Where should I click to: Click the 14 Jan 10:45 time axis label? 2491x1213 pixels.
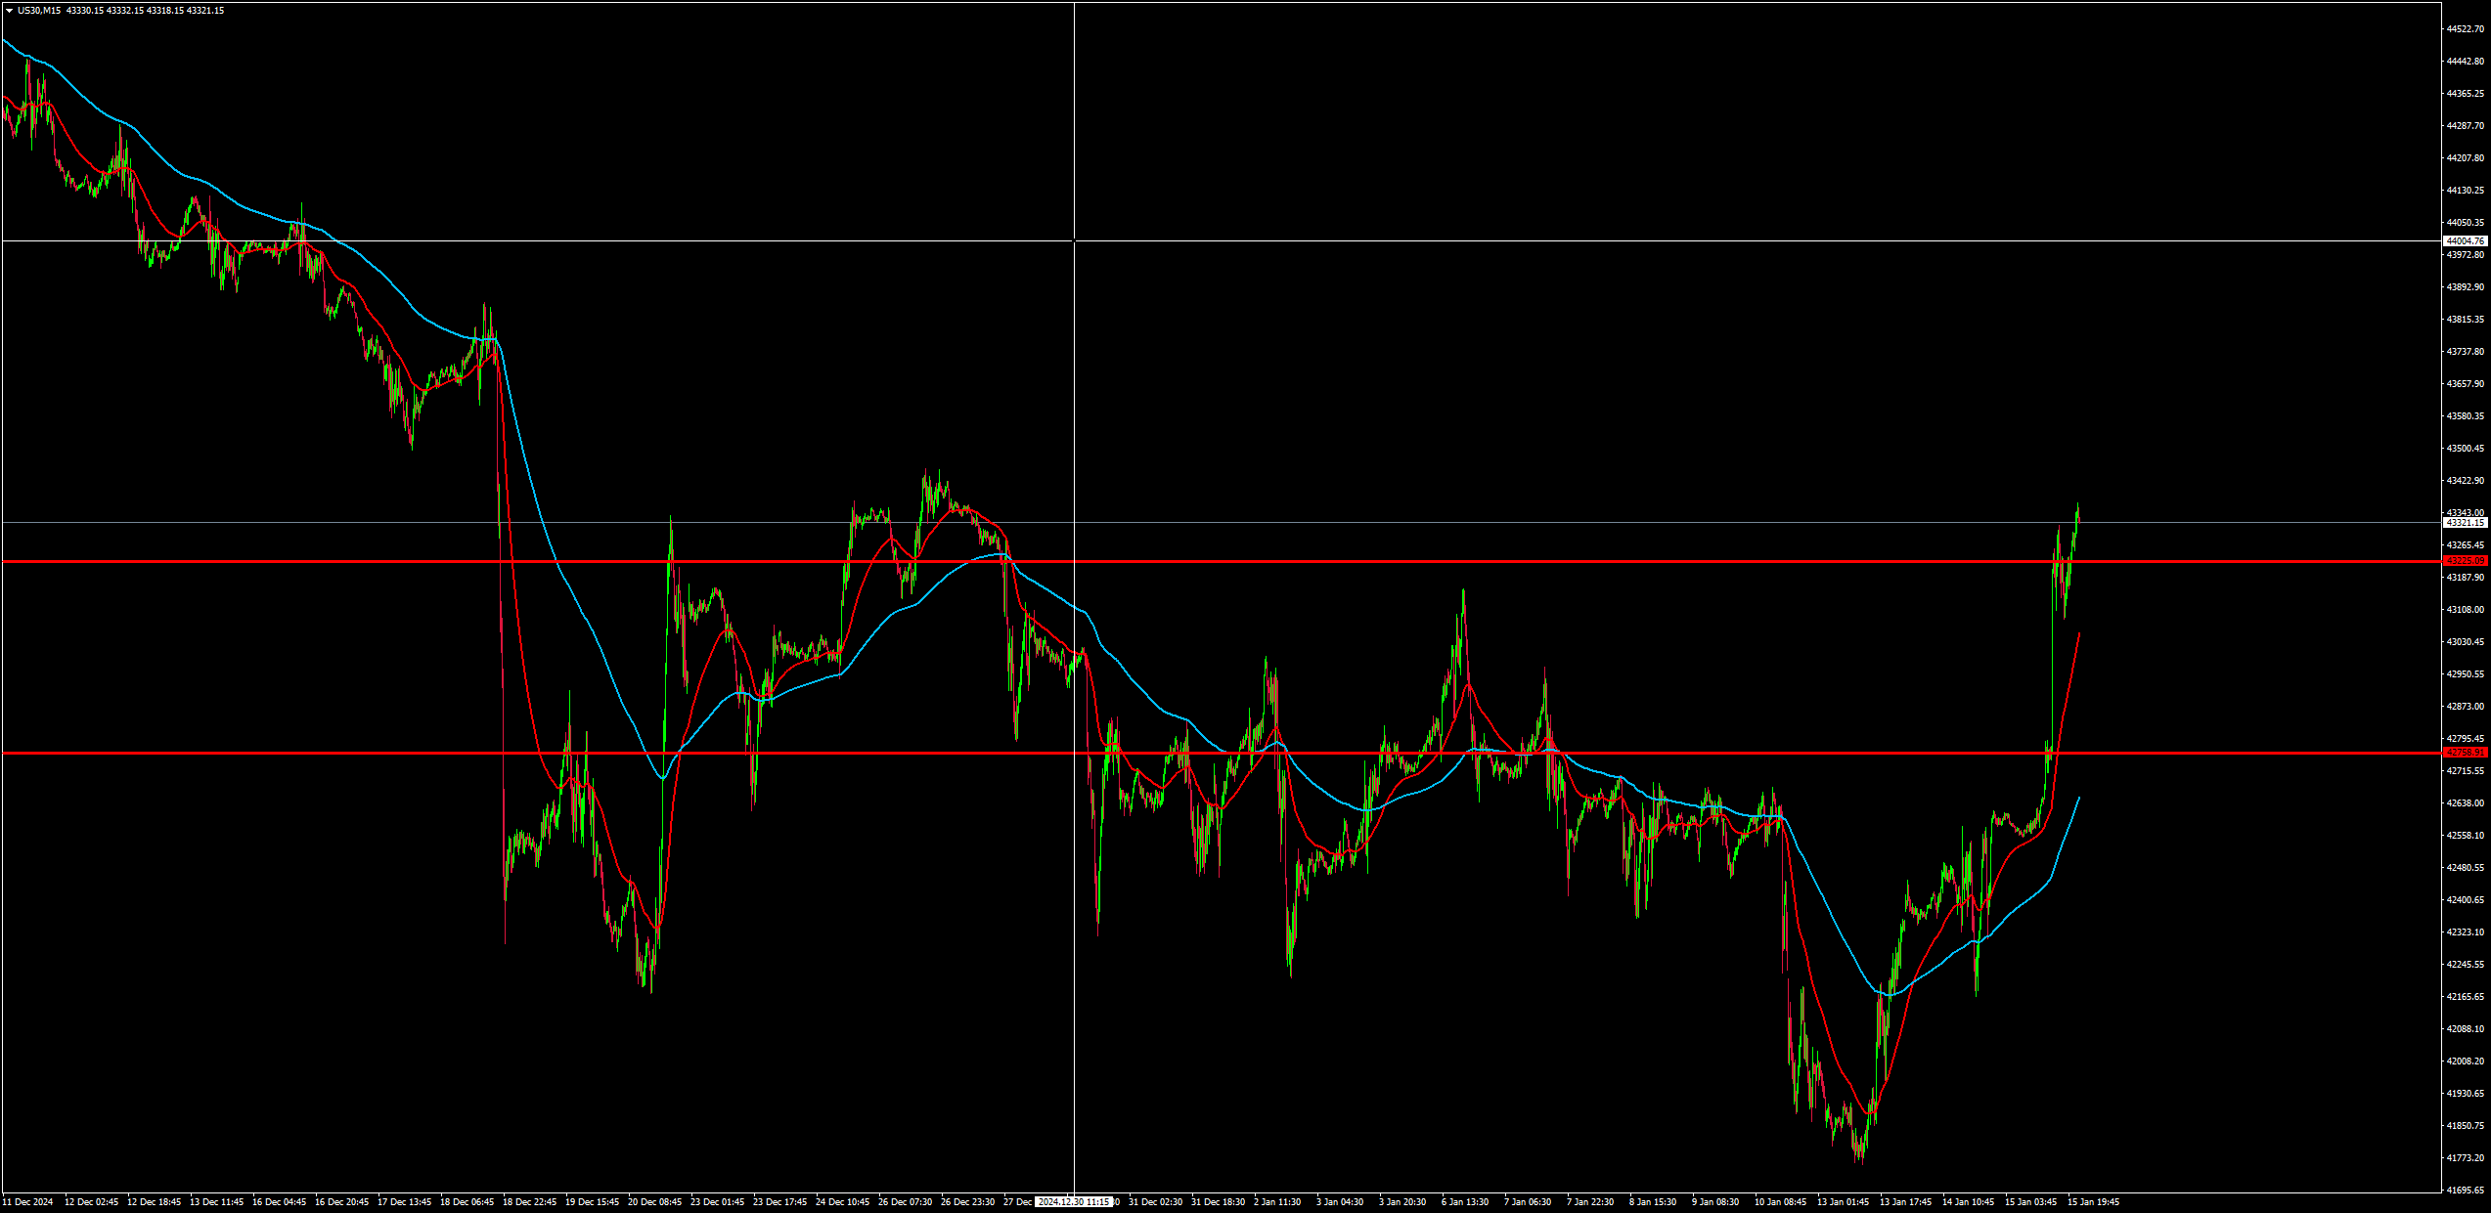(1968, 1202)
